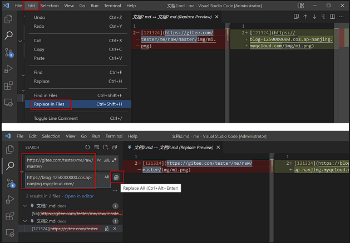Select Redo in Edit menu
350x243 pixels.
coord(78,26)
